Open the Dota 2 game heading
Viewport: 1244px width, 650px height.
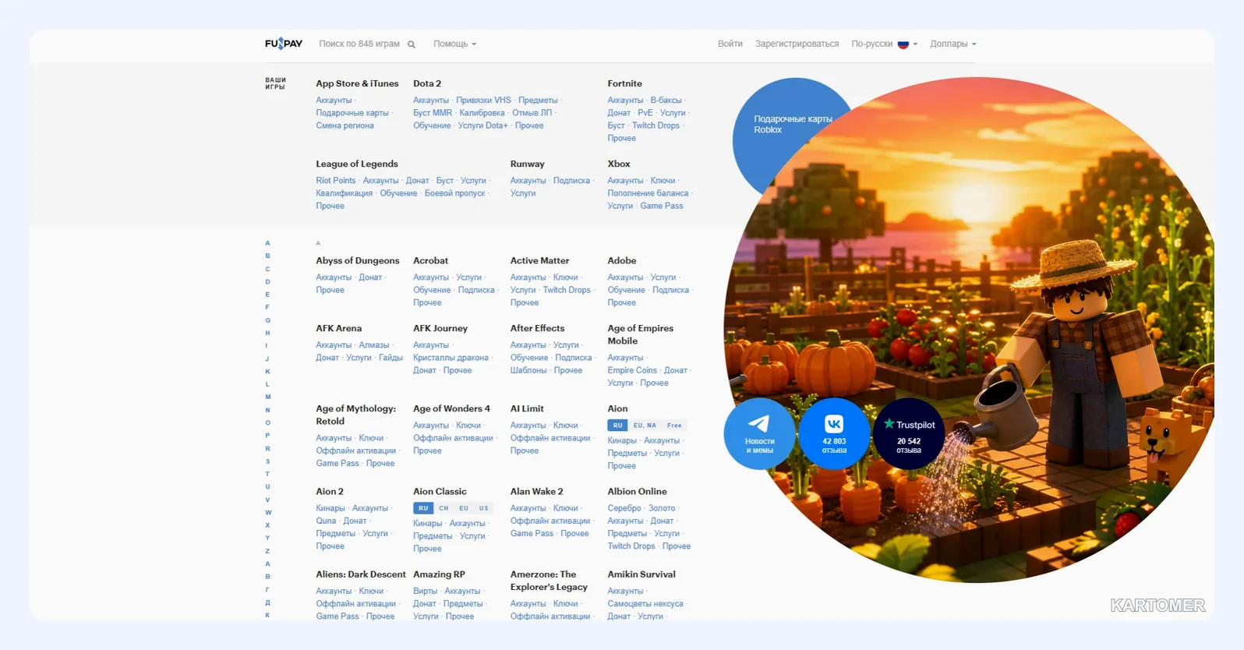(427, 83)
